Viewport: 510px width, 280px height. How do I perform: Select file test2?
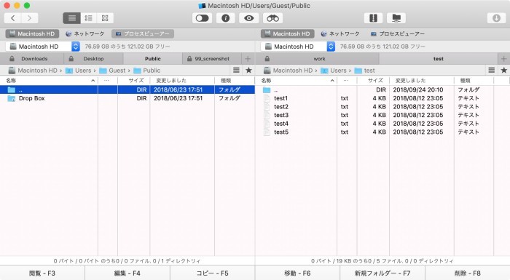(x=382, y=106)
